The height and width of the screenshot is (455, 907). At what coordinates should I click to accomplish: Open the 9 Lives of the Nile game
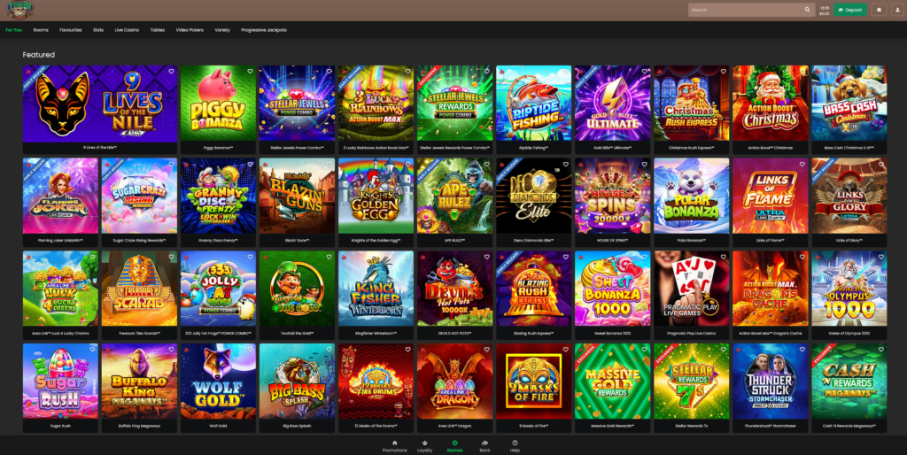(100, 110)
